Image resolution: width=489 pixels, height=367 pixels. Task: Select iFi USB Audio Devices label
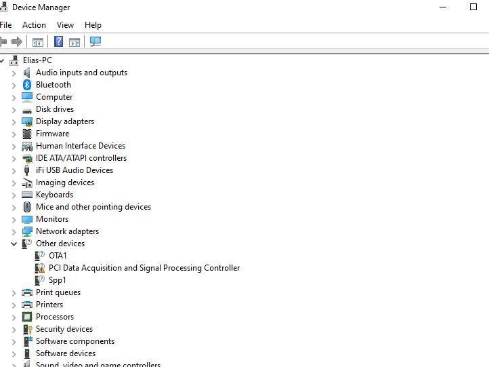pos(75,170)
